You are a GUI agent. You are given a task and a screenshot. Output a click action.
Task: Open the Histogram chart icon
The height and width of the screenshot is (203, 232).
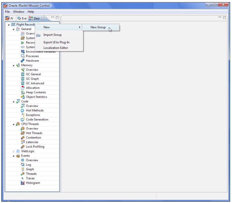click(23, 183)
